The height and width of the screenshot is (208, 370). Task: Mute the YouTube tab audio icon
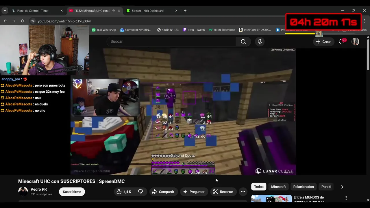tap(113, 11)
